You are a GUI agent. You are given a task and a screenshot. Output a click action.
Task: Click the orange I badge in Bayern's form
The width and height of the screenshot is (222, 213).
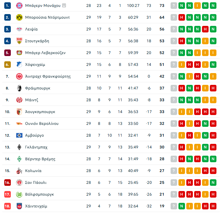197,6
